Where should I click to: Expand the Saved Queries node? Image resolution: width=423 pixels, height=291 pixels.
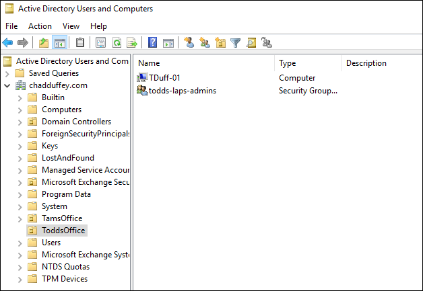coord(7,73)
